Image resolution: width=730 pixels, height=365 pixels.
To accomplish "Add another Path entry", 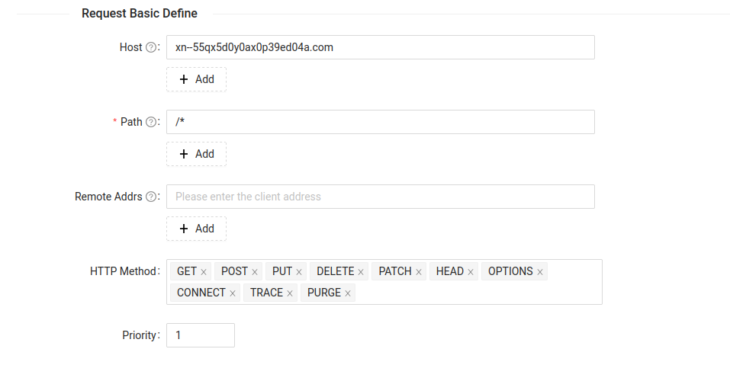I will click(x=197, y=154).
